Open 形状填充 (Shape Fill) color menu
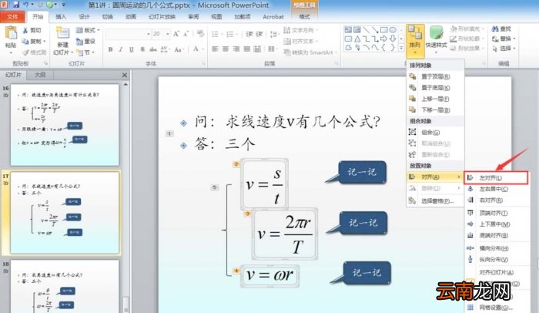Viewport: 539px width, 313px height. point(467,29)
